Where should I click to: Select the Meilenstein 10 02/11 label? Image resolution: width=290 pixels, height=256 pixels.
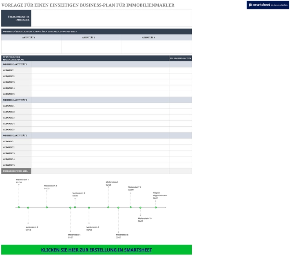click(x=145, y=220)
